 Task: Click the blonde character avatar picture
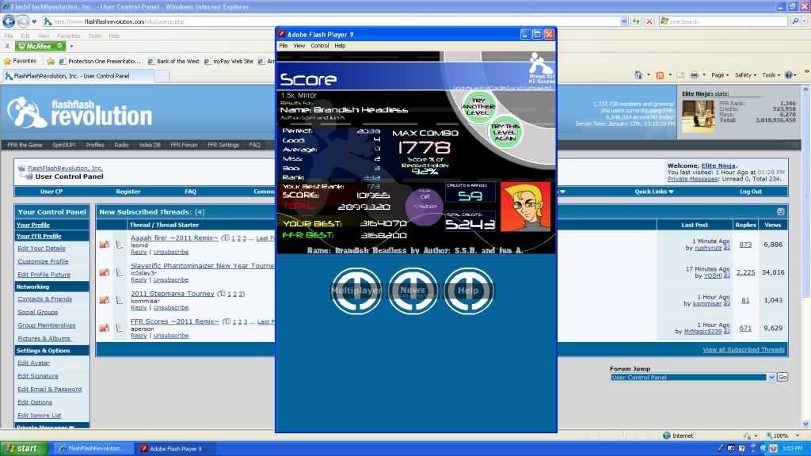pyautogui.click(x=524, y=207)
